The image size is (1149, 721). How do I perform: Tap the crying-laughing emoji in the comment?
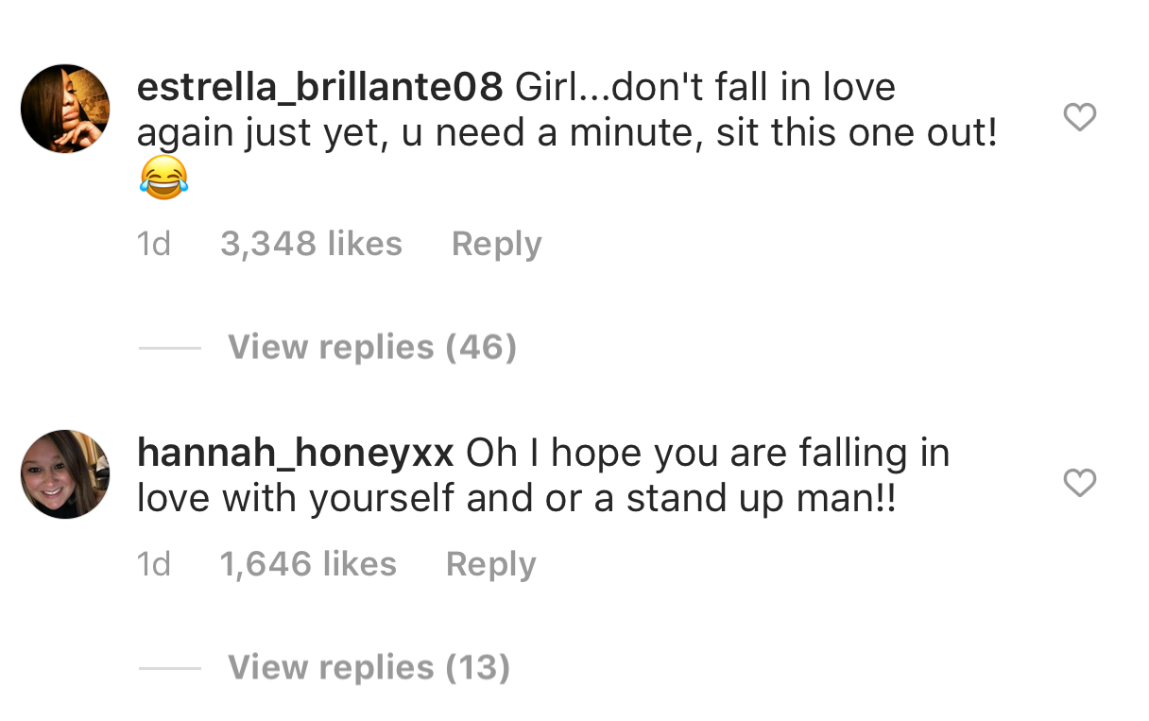coord(163,179)
